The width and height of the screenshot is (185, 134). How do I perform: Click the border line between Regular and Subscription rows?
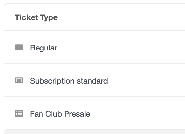(x=92, y=64)
